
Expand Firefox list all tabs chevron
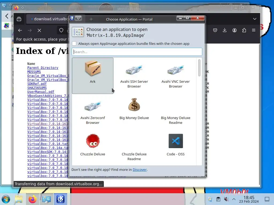255,19
